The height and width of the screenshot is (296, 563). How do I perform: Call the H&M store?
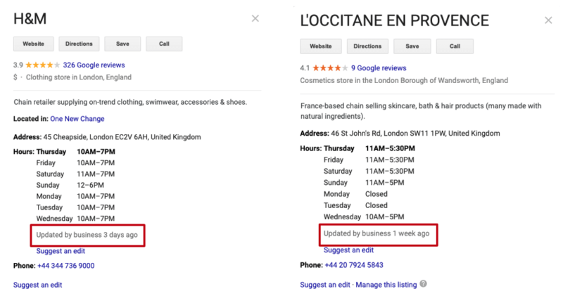click(x=164, y=44)
